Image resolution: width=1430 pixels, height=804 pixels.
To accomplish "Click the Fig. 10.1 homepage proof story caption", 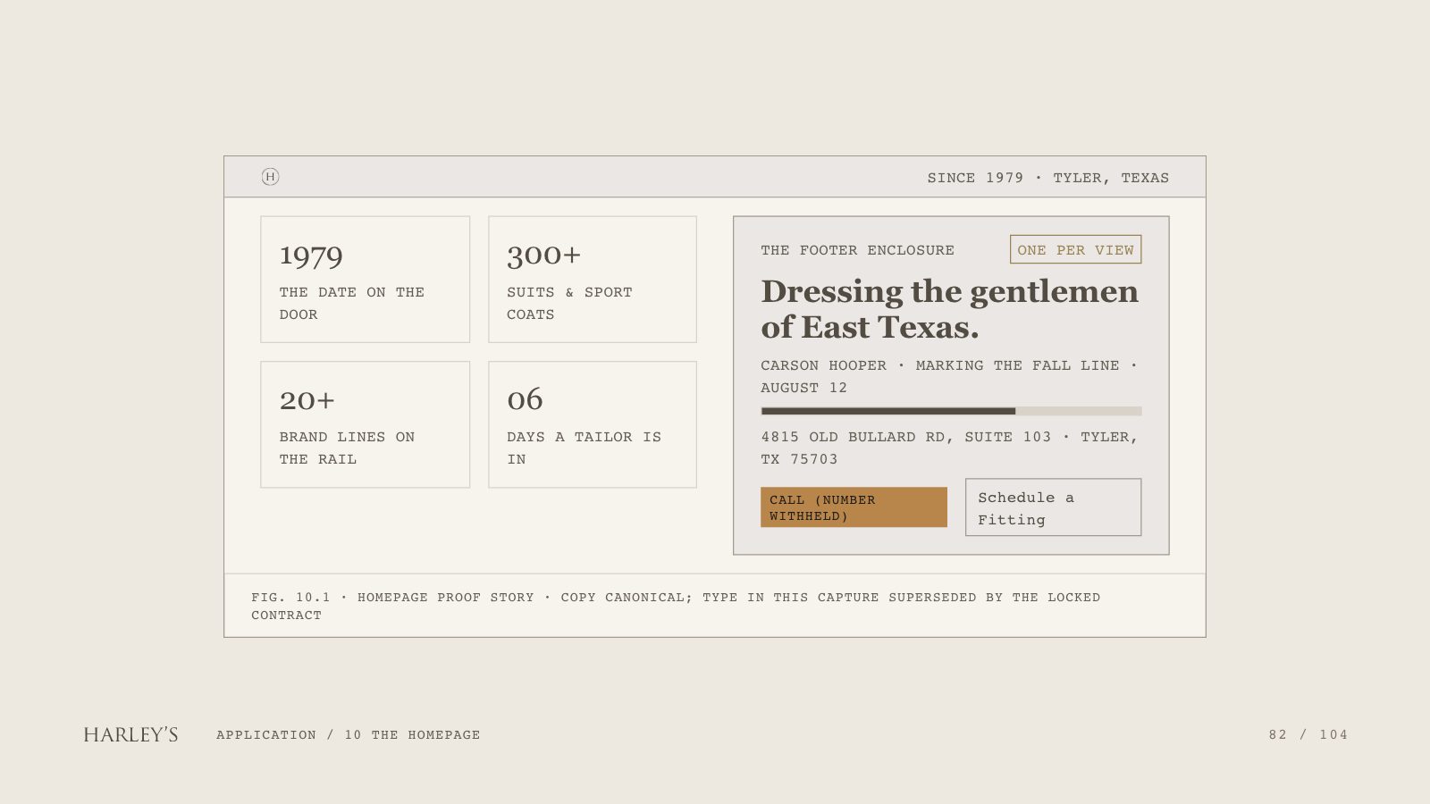I will [x=676, y=606].
